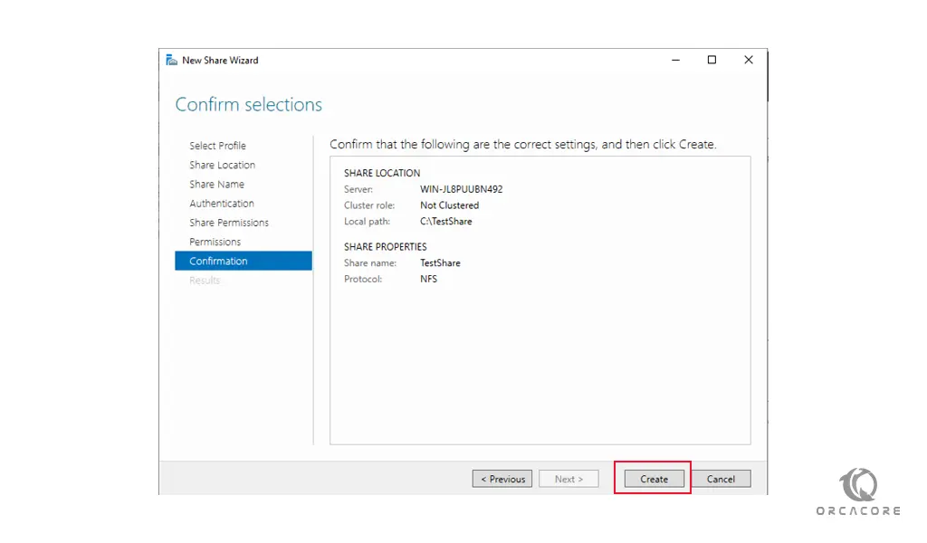927x543 pixels.
Task: Close the New Share Wizard window
Action: pos(749,60)
